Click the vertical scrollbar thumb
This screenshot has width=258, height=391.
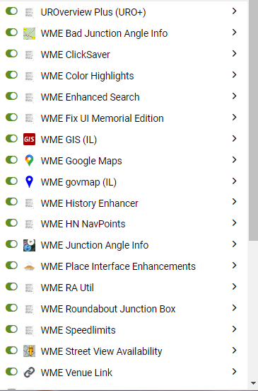pos(253,120)
